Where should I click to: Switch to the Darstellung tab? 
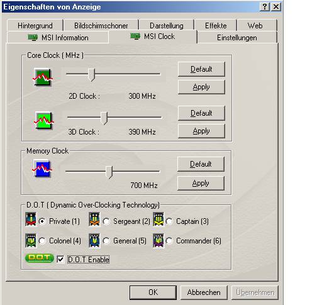click(167, 26)
